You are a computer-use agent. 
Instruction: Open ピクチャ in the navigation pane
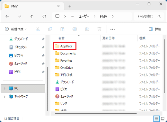[19, 55]
